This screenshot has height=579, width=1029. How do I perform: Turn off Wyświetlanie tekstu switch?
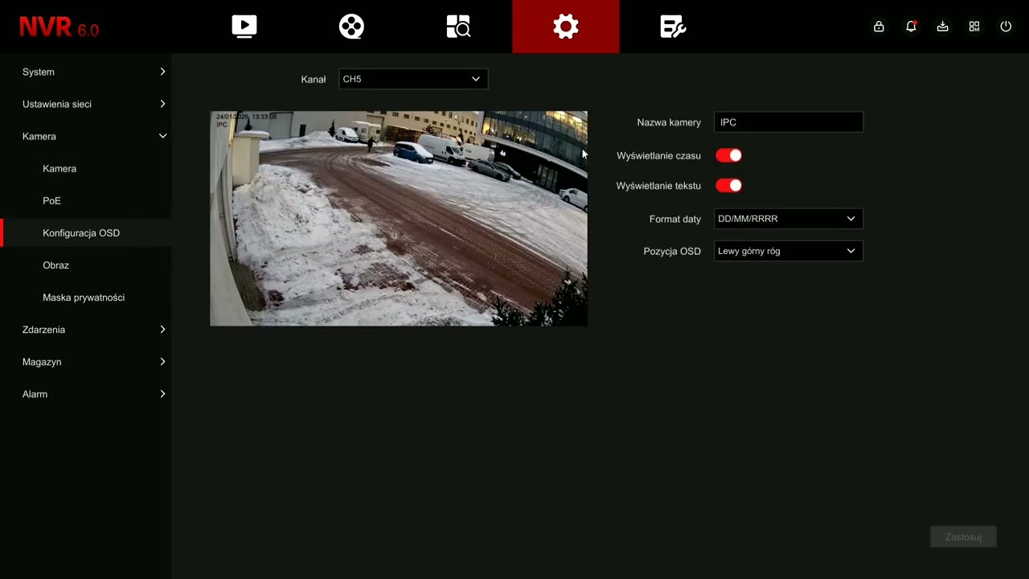pos(729,186)
